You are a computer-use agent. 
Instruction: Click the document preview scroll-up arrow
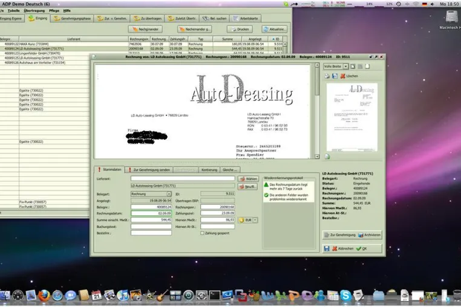point(317,65)
